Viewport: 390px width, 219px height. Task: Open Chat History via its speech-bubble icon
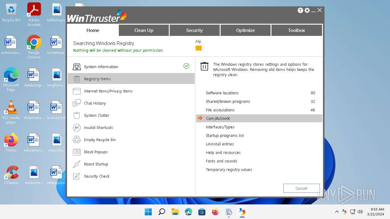(x=77, y=103)
